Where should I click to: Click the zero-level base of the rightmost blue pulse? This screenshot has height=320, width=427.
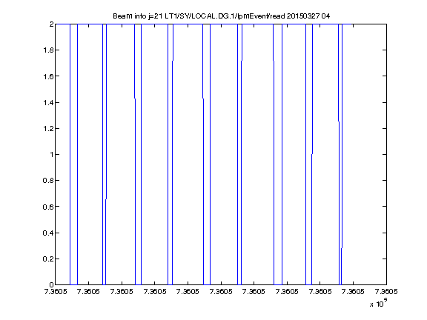click(x=340, y=284)
